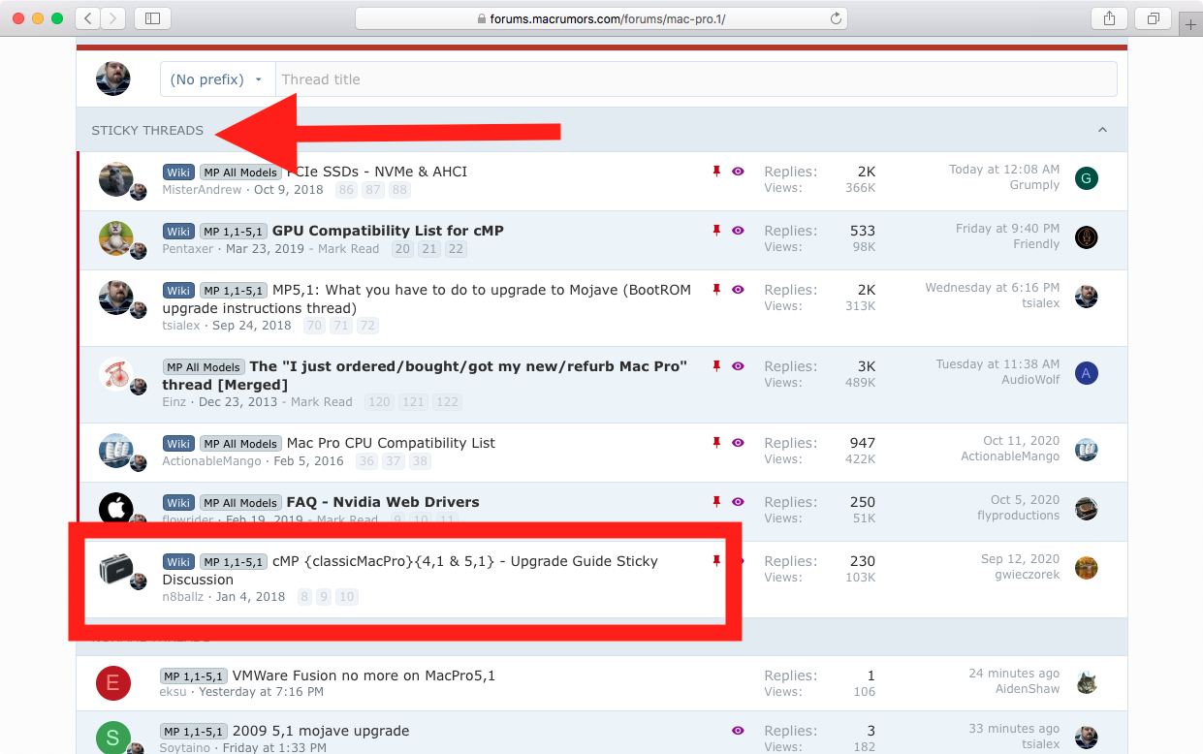Open MisterAndrew's avatar on PCIe SSDs thread
Screen dimensions: 1203x754
pyautogui.click(x=115, y=179)
